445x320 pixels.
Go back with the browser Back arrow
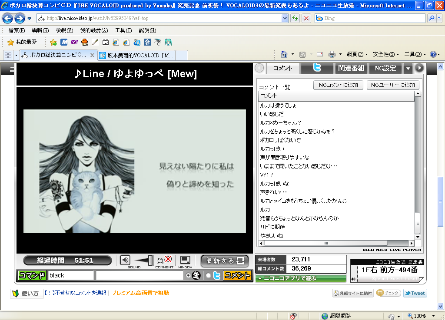(x=8, y=18)
